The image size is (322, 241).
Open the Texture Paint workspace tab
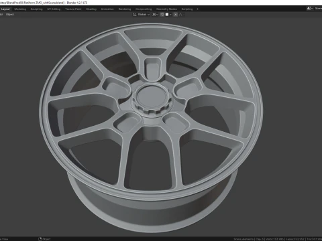tap(73, 9)
